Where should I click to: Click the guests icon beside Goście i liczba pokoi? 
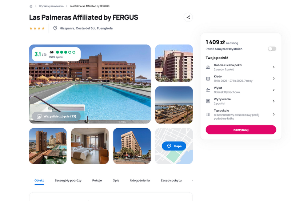[208, 67]
